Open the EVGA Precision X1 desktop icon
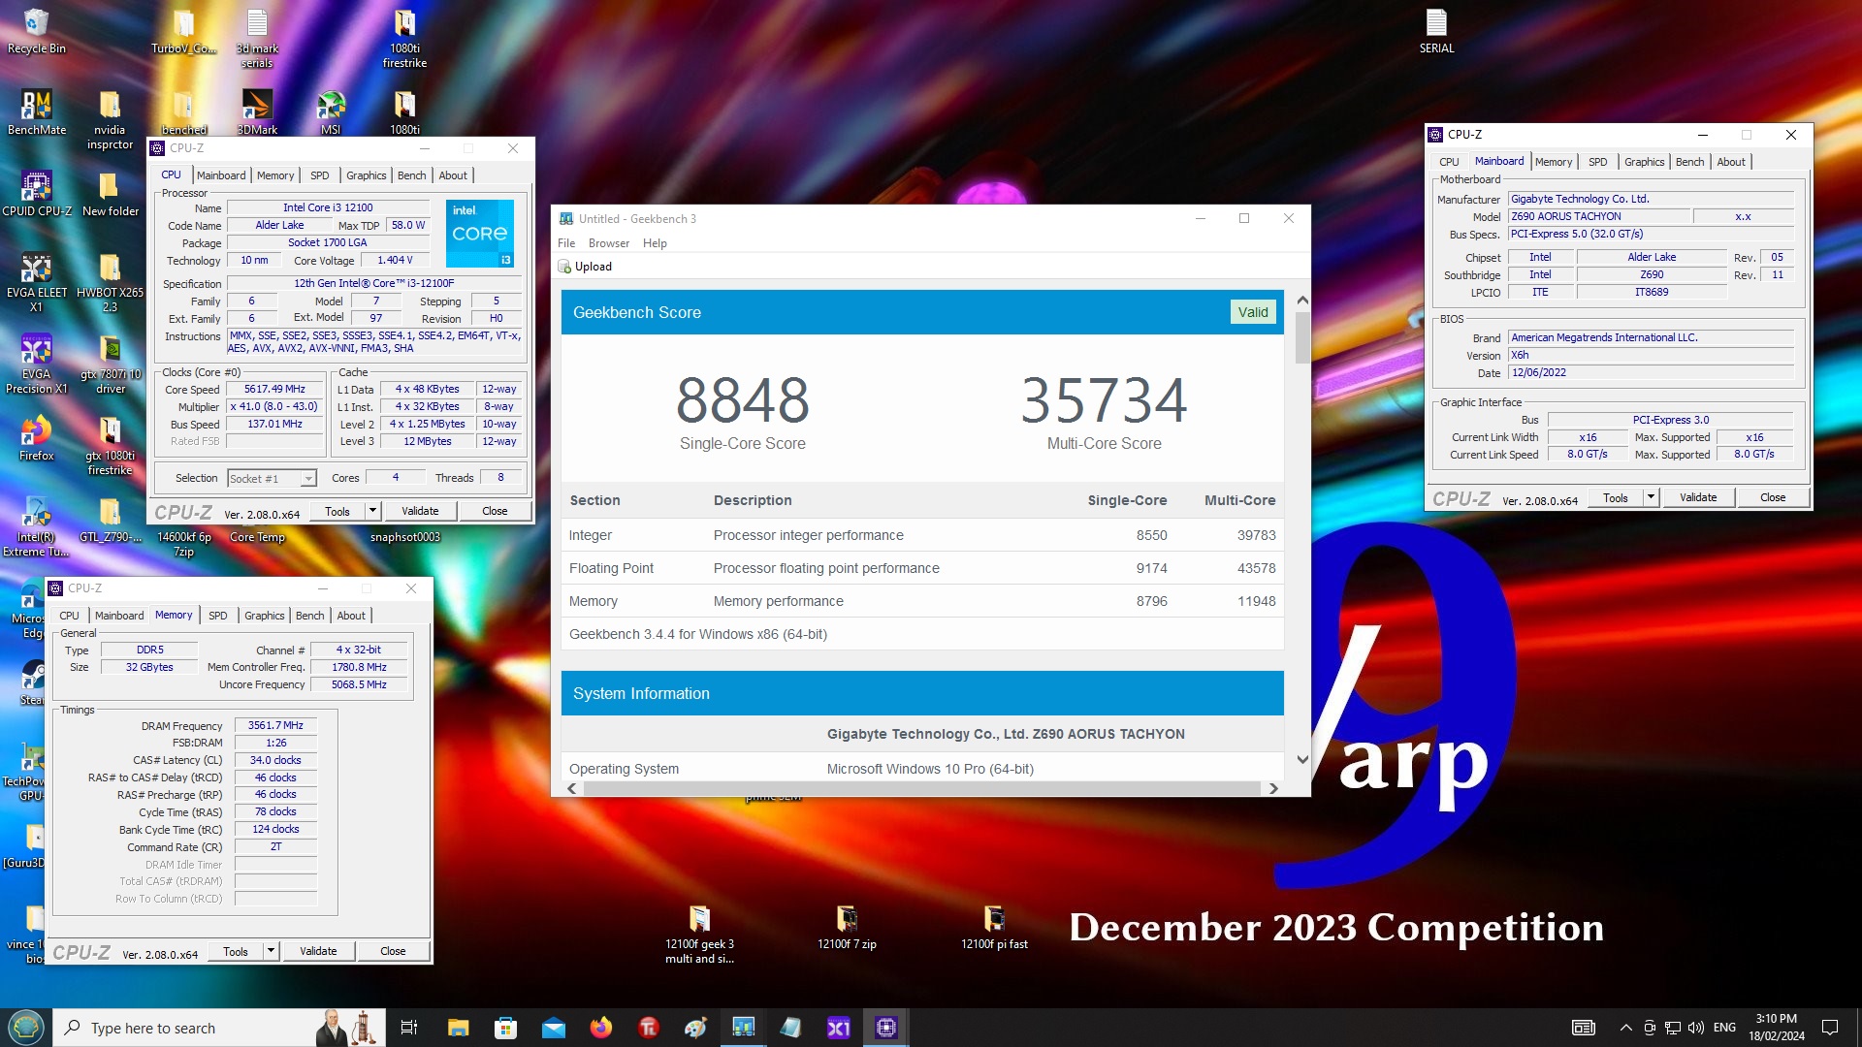The width and height of the screenshot is (1862, 1047). (37, 364)
